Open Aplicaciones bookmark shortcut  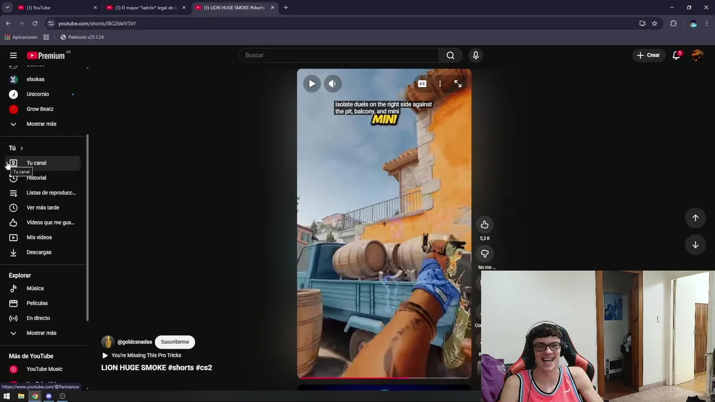pos(21,37)
